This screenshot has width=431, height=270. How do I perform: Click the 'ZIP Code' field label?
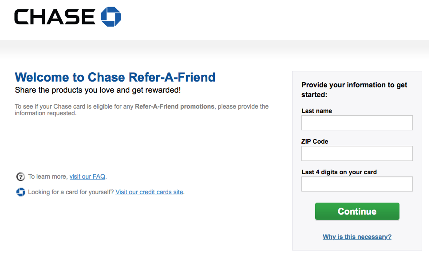pyautogui.click(x=315, y=141)
